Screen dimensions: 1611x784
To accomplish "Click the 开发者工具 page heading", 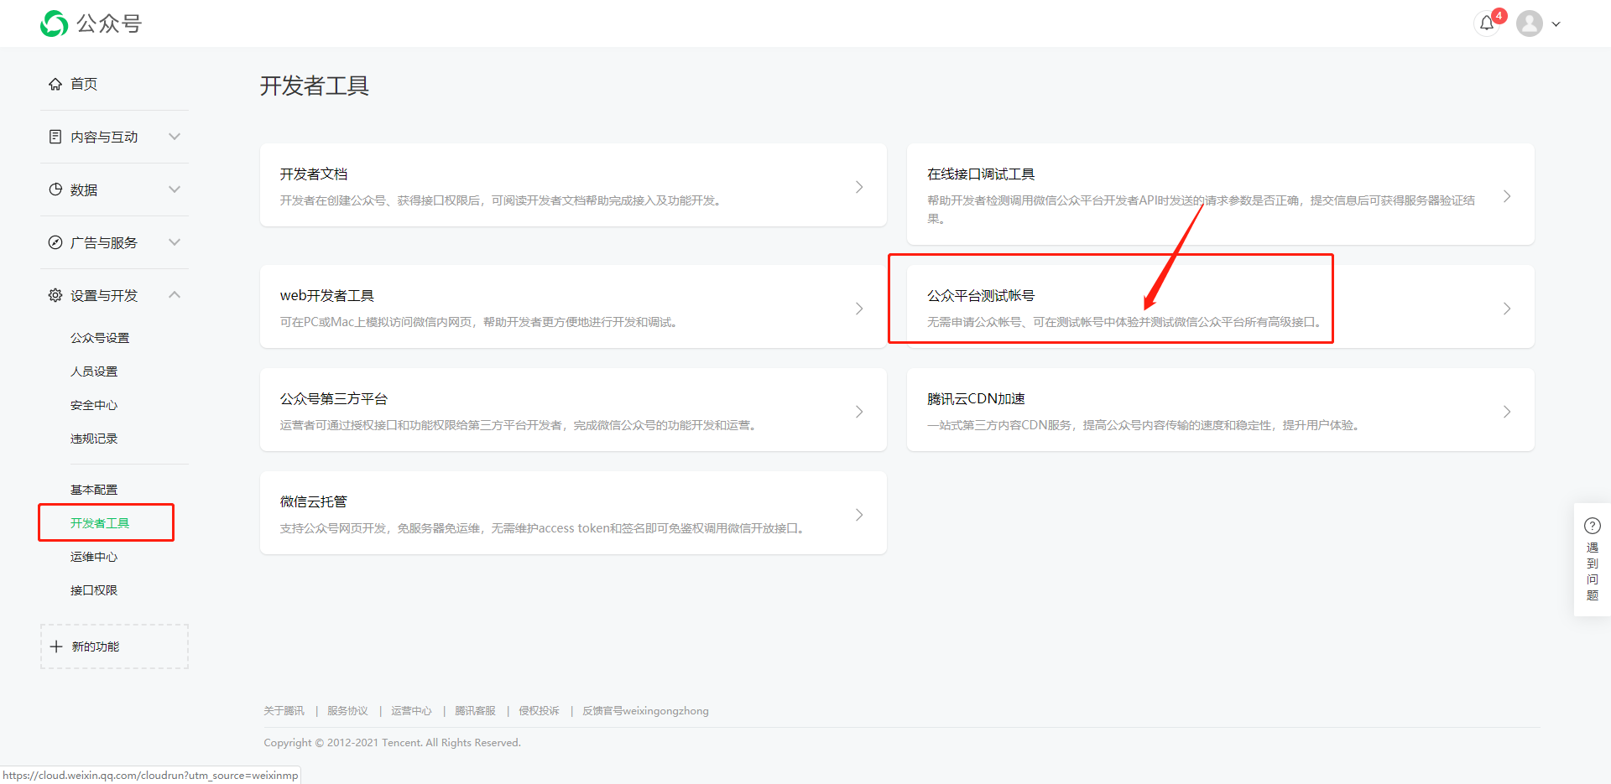I will point(315,86).
